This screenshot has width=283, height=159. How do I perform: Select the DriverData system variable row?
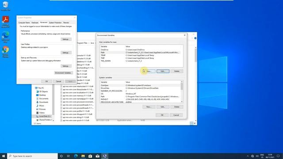coord(140,88)
